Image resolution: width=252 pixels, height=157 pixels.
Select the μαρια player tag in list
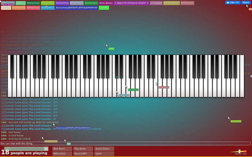(104, 8)
